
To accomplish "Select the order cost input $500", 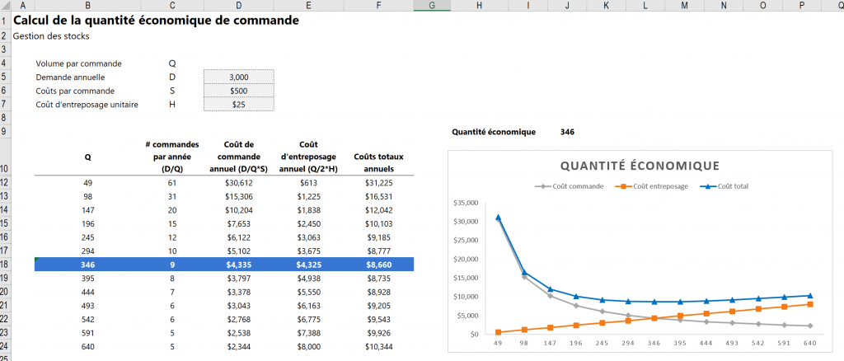I will pos(238,91).
